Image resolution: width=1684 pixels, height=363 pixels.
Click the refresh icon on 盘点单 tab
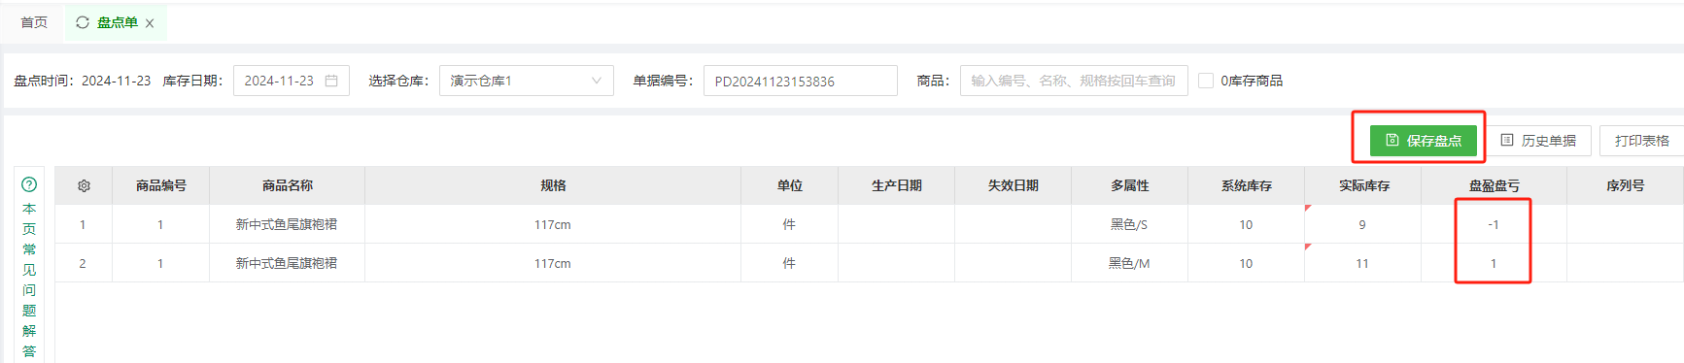pos(83,22)
